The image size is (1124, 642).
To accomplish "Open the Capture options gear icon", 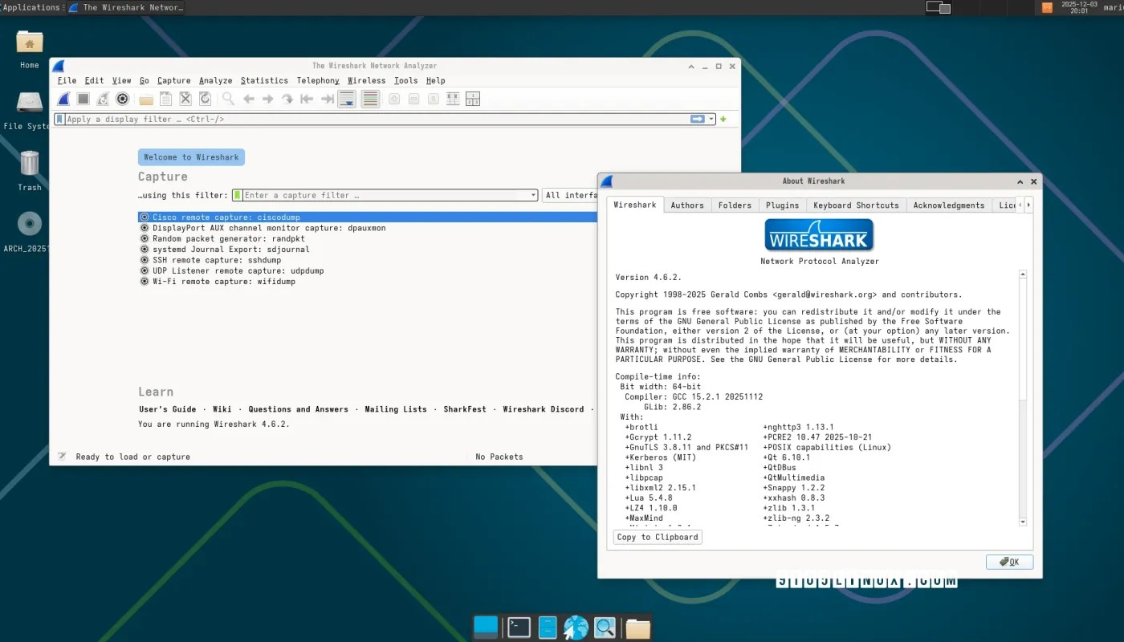I will [122, 98].
